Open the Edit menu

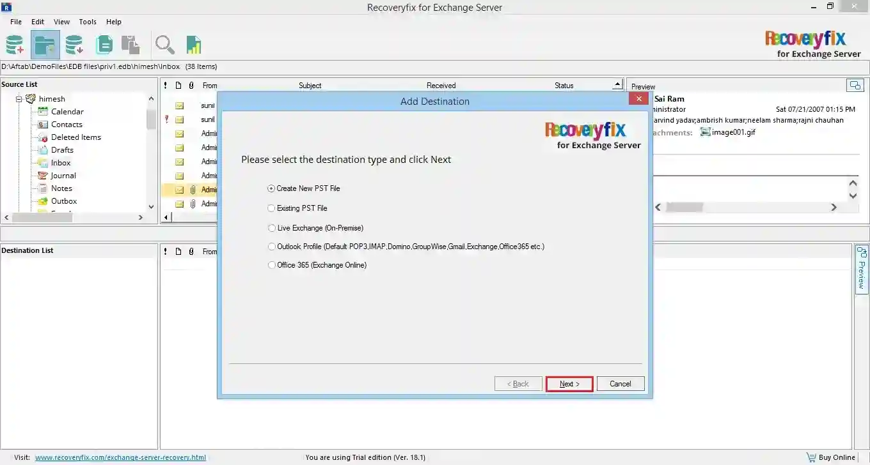click(38, 22)
